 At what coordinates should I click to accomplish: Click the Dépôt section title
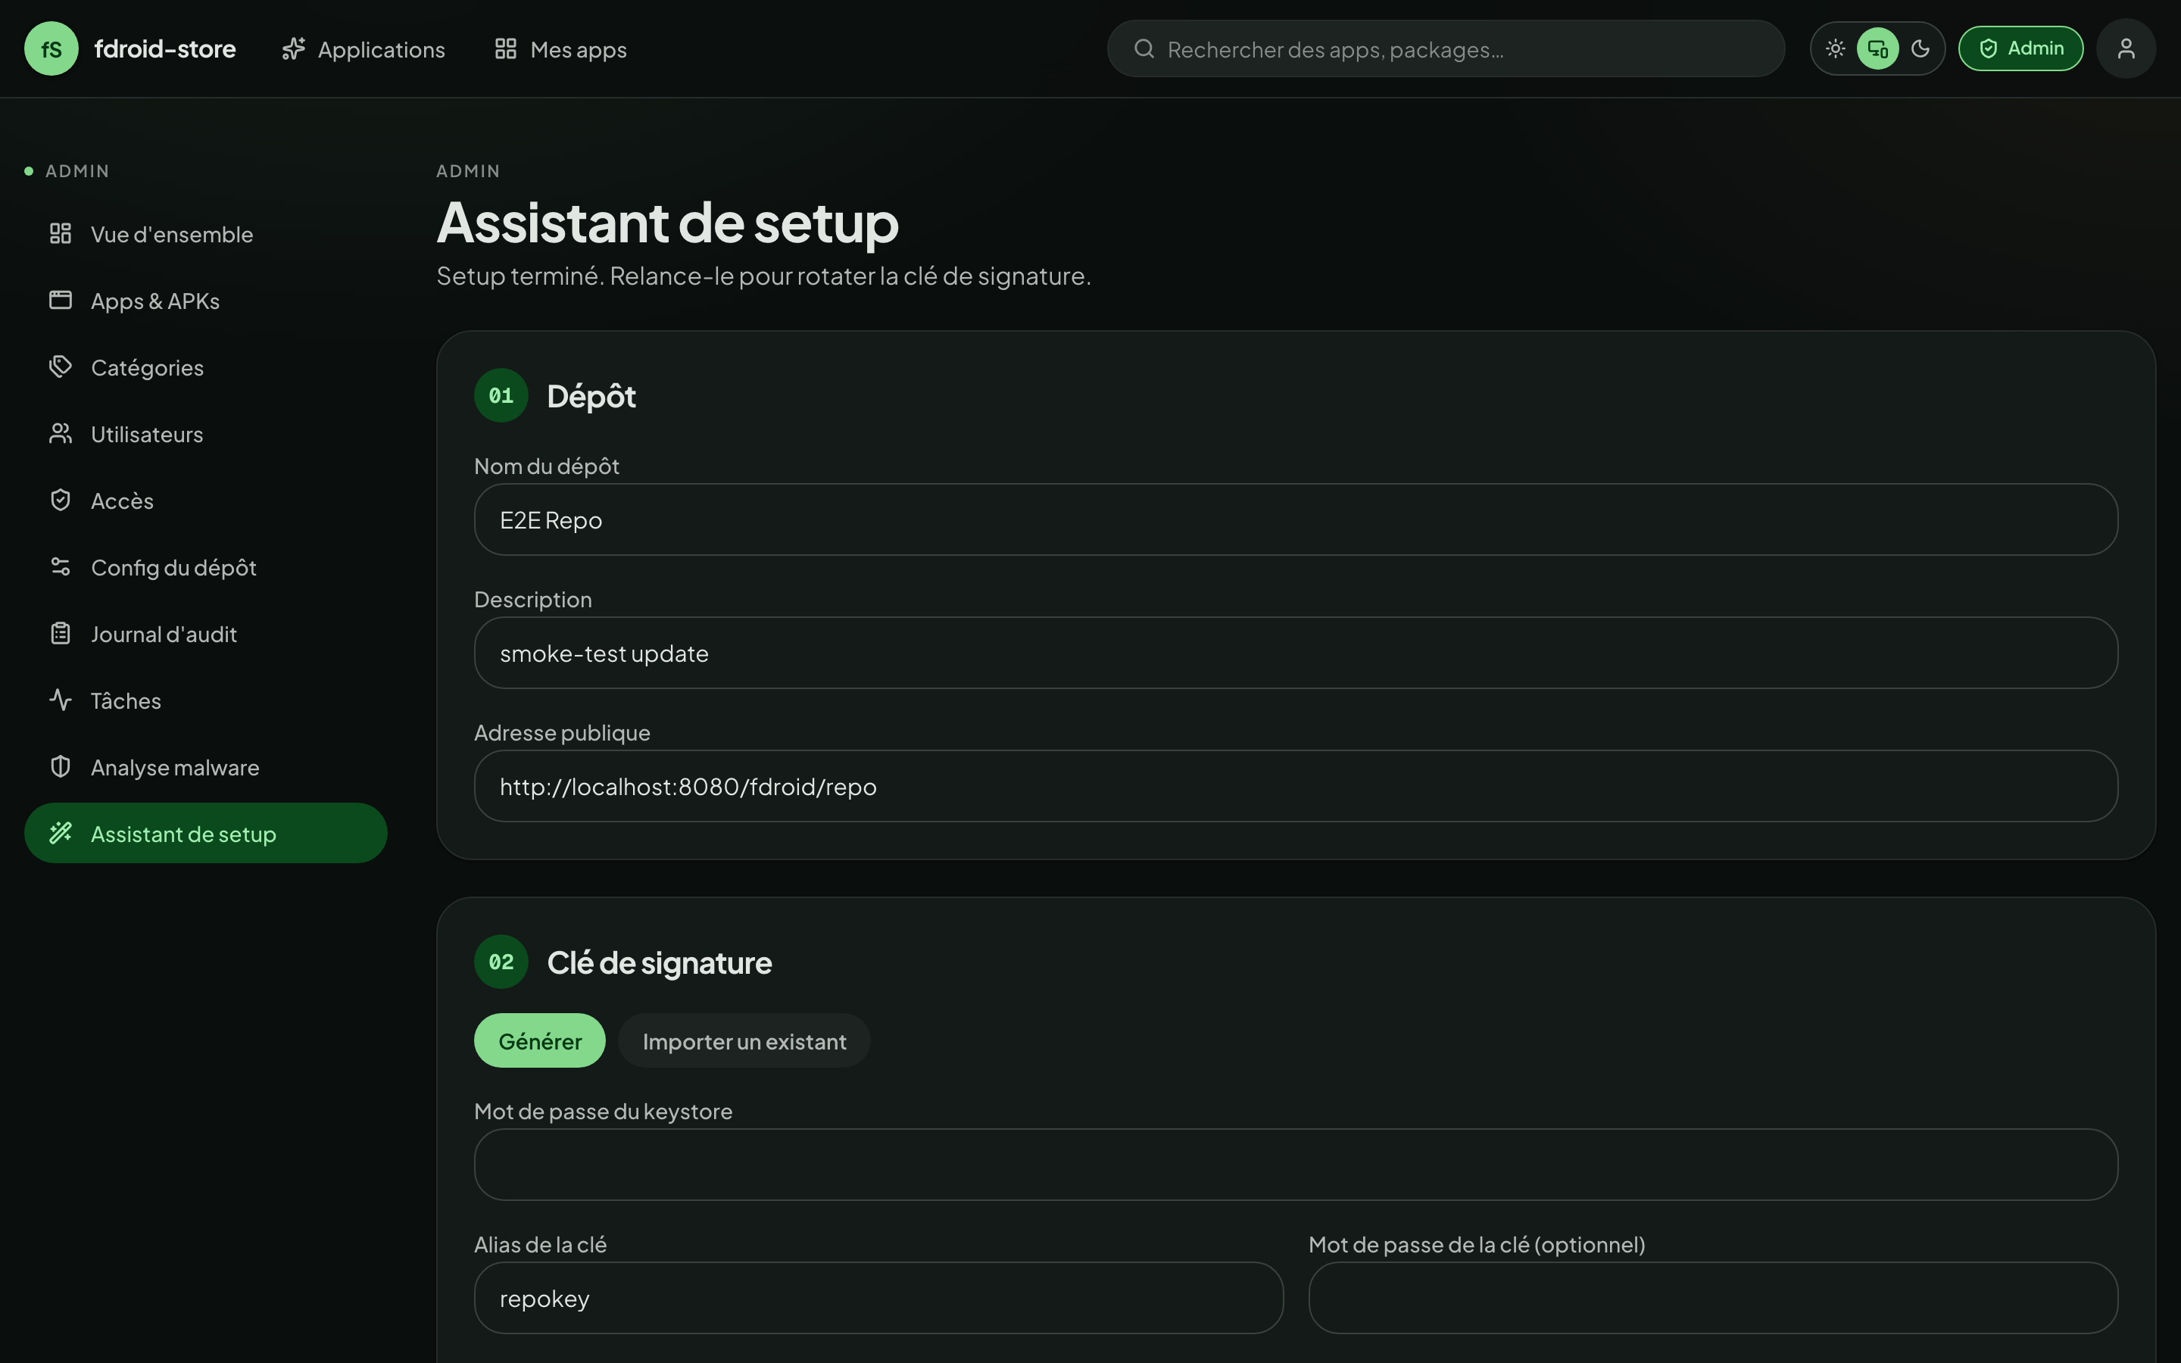pyautogui.click(x=591, y=396)
